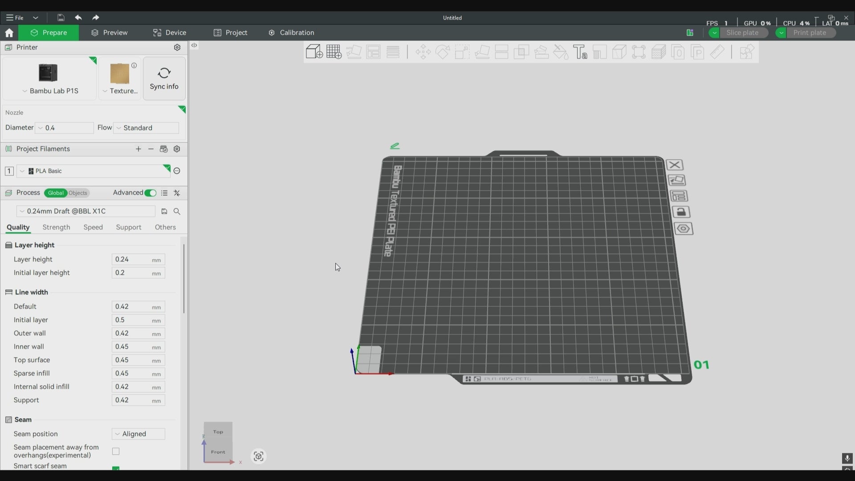Click the Sync info refresh icon
Screen dimensions: 855x481
click(x=164, y=73)
